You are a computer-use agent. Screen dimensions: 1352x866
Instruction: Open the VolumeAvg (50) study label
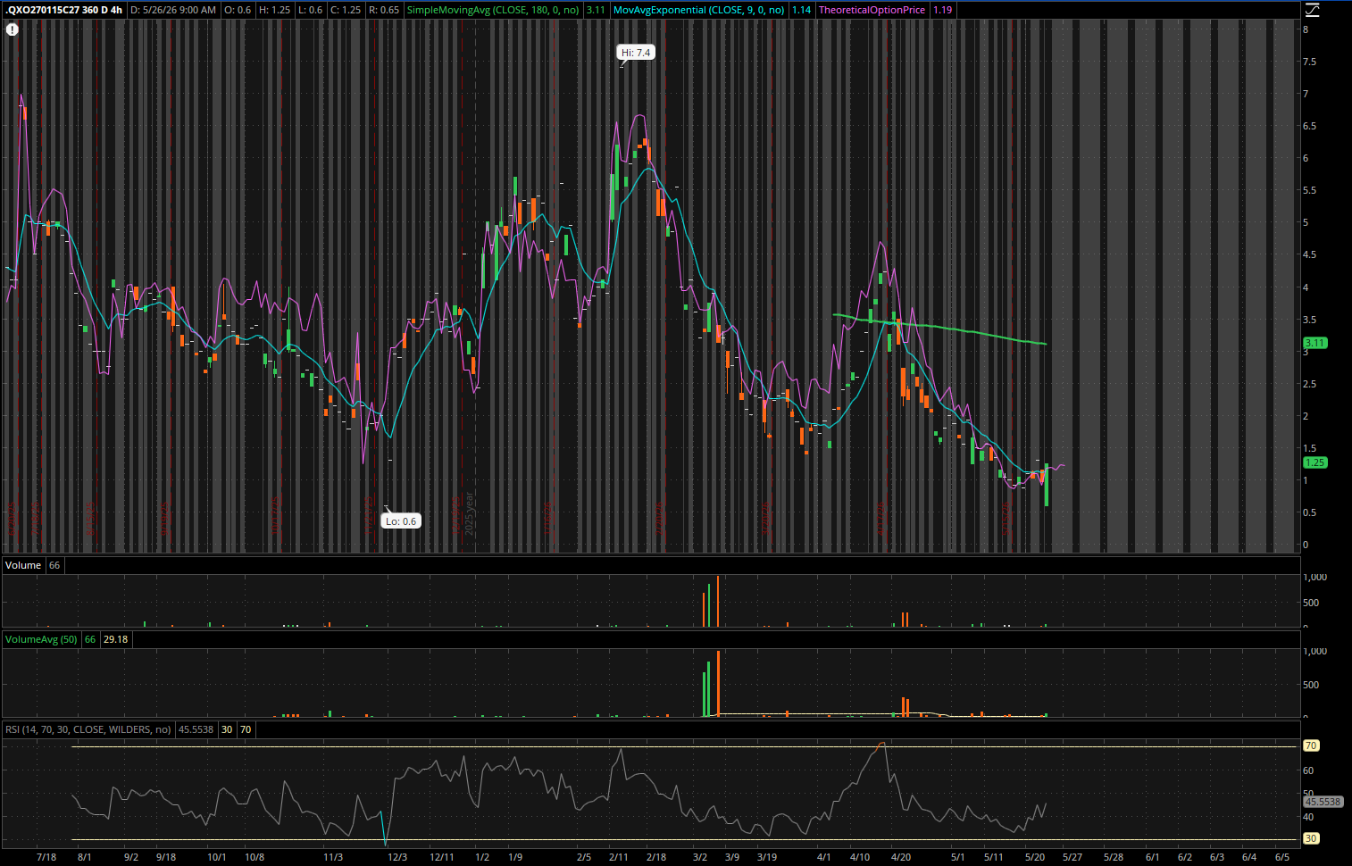tap(41, 639)
